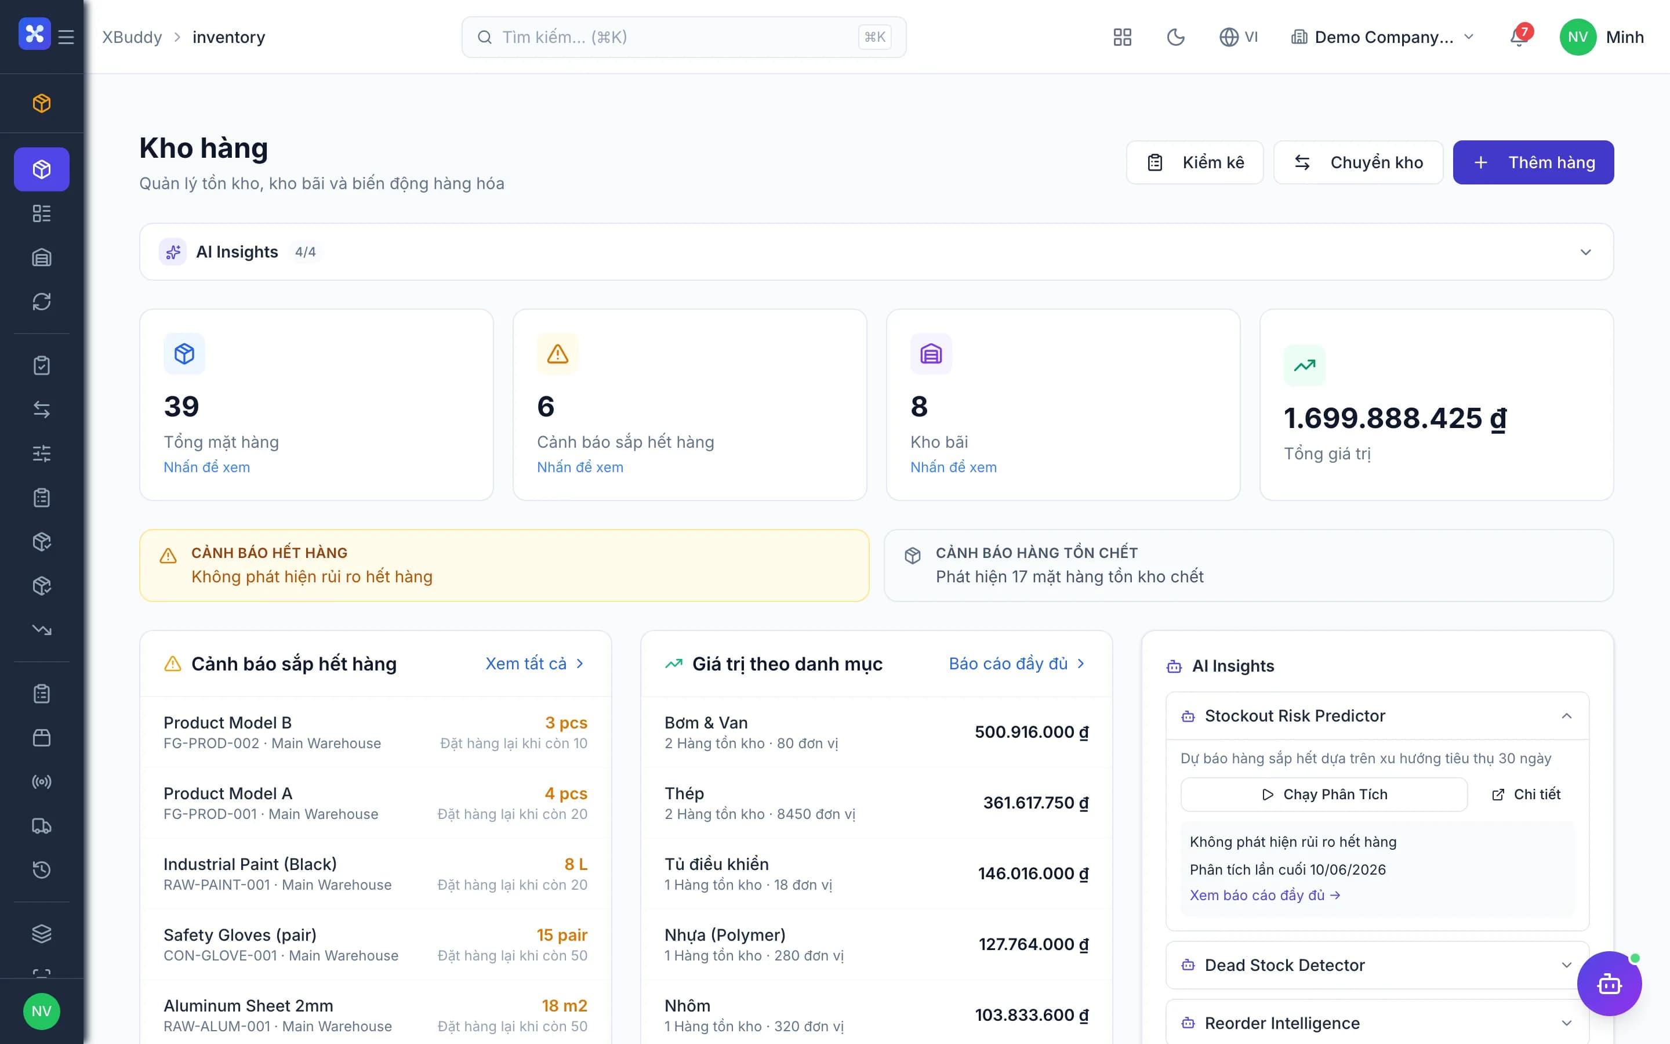Open the Minh user profile avatar
Viewport: 1670px width, 1044px height.
1578,37
